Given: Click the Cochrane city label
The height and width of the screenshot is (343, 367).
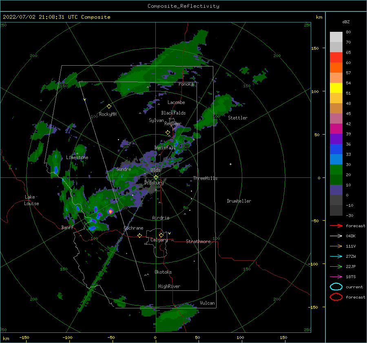Looking at the screenshot, I should (133, 228).
